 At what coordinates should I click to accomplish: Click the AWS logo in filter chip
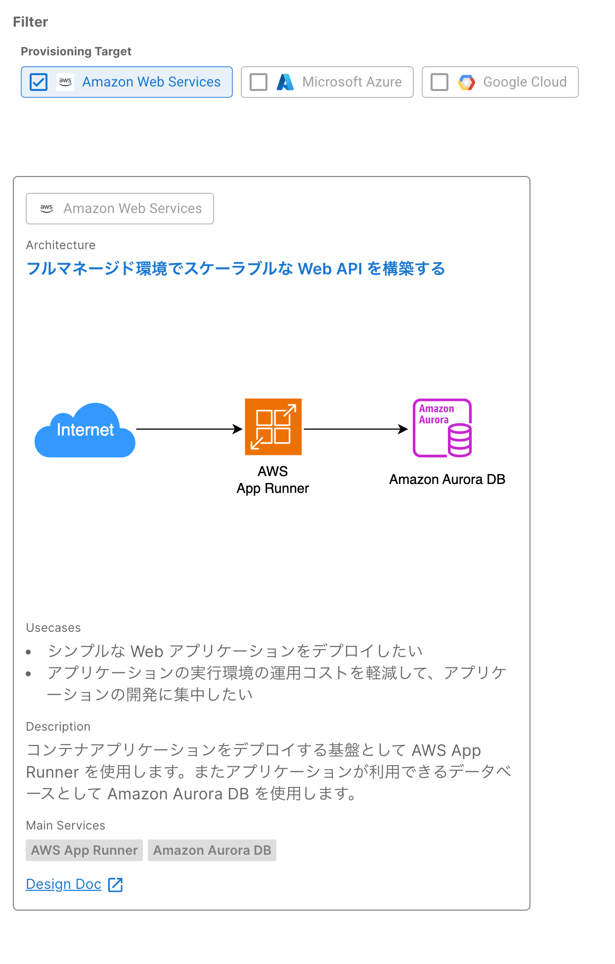click(x=65, y=82)
